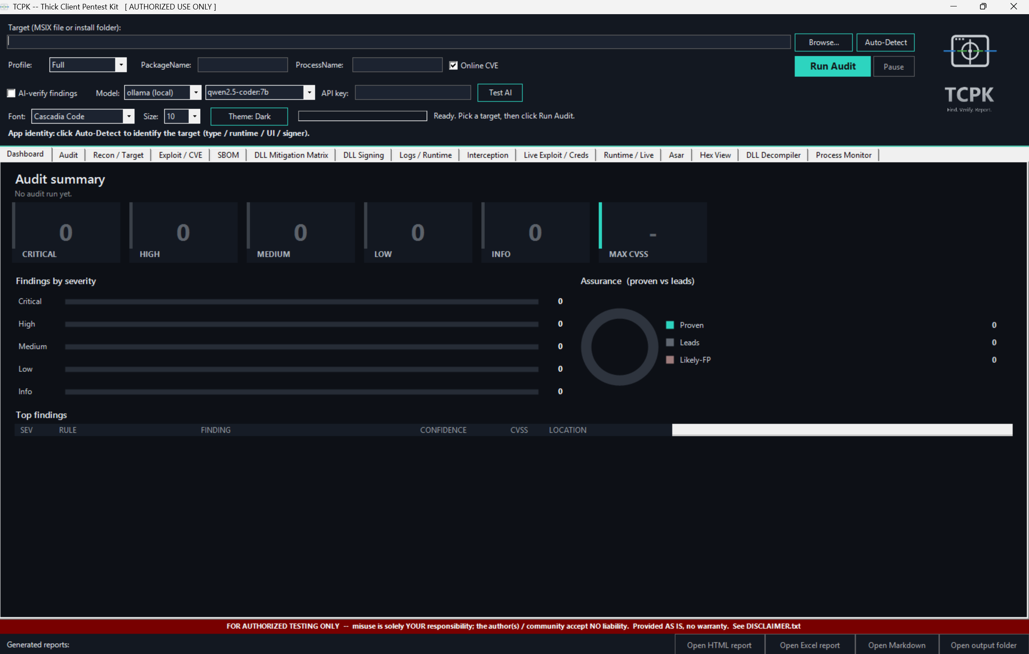This screenshot has height=654, width=1029.
Task: Select the Hex View tab
Action: pos(715,155)
